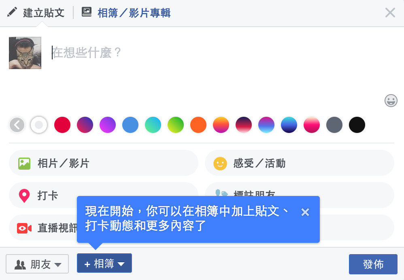Select the 建立貼文 tab

[x=43, y=13]
